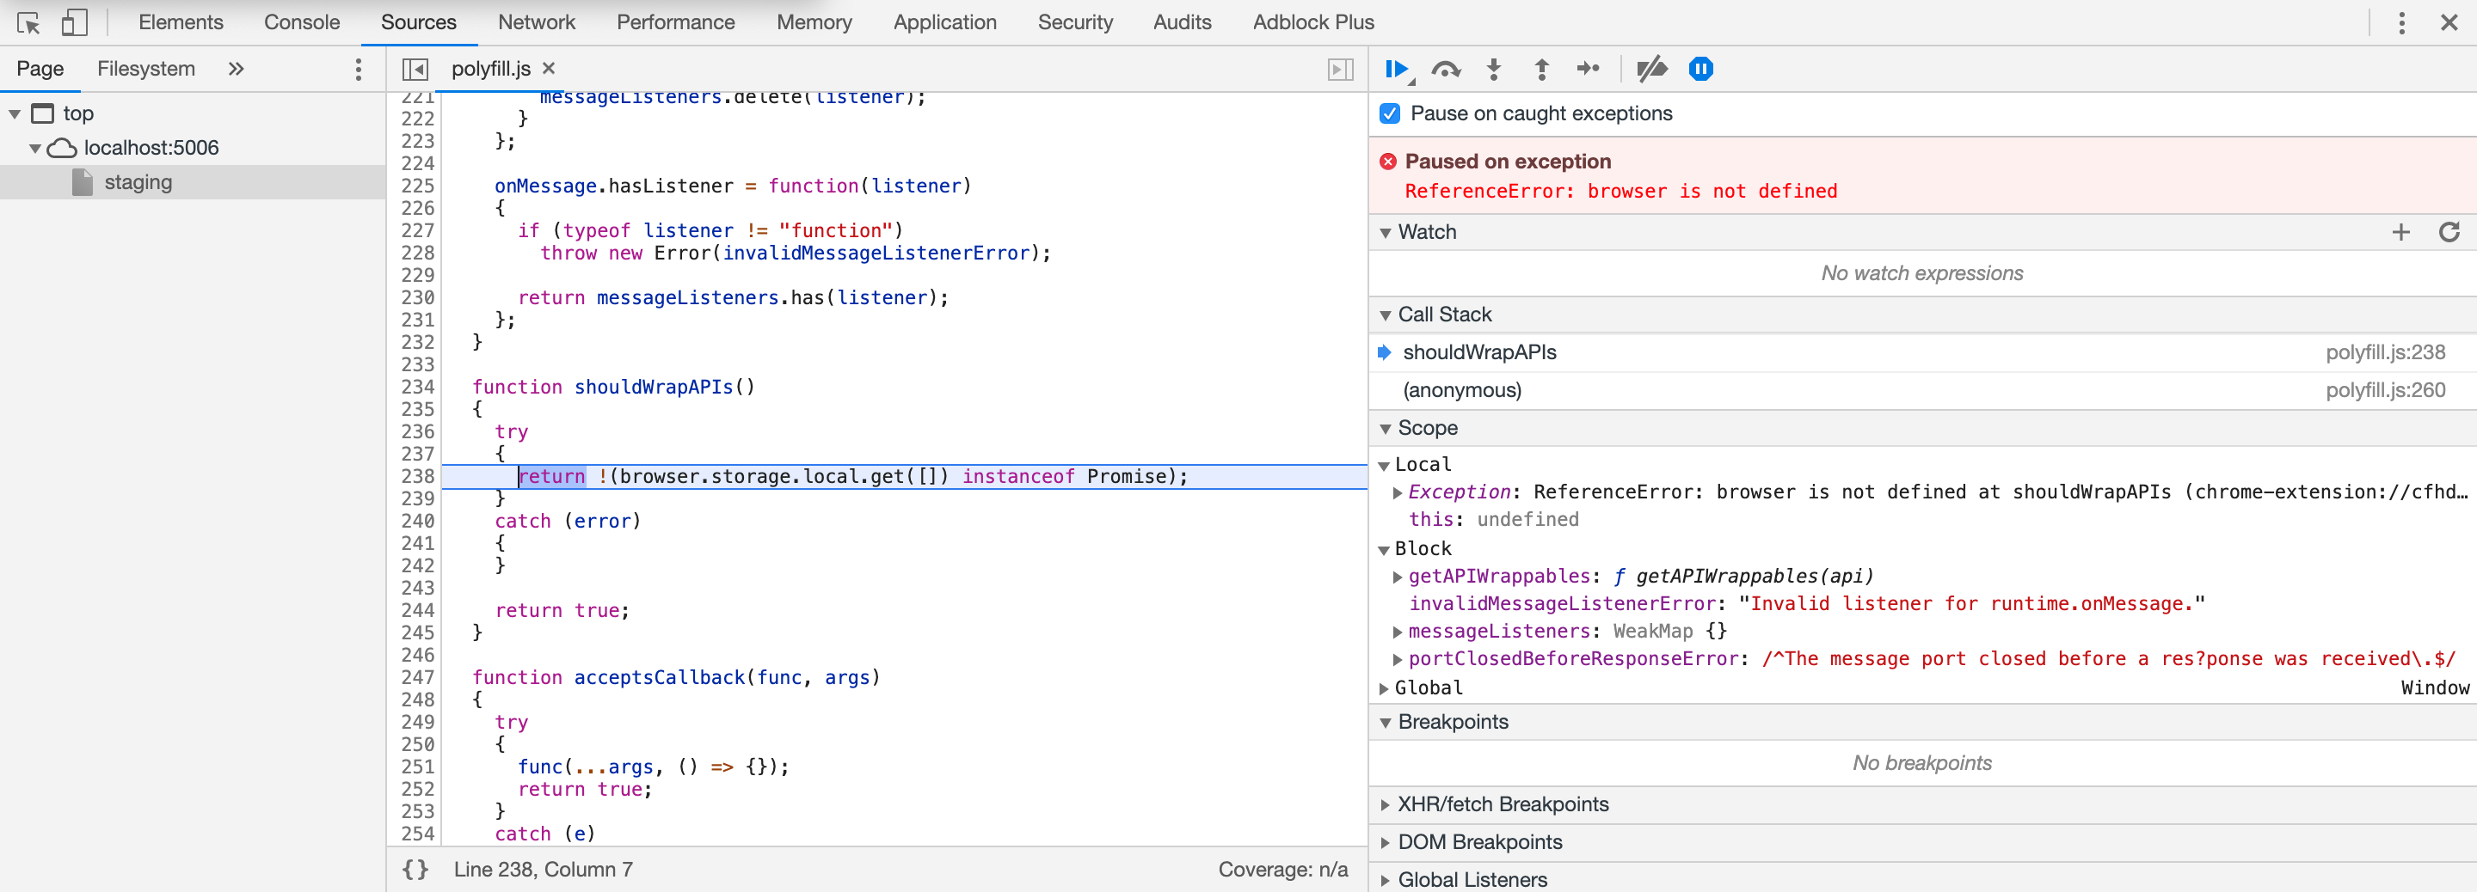Add a watch expression with plus icon
Screen dimensions: 2477x892
click(x=2400, y=232)
